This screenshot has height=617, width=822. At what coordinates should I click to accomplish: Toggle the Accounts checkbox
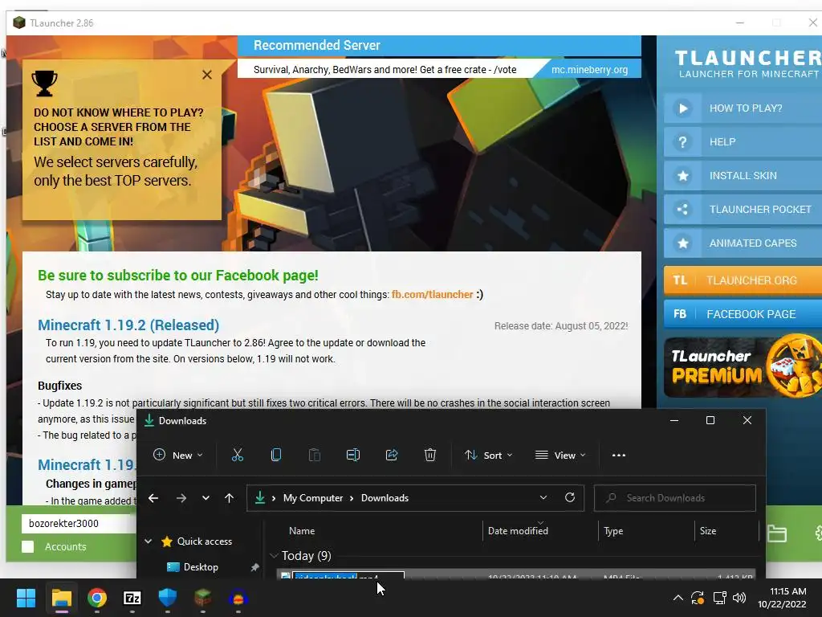(28, 546)
